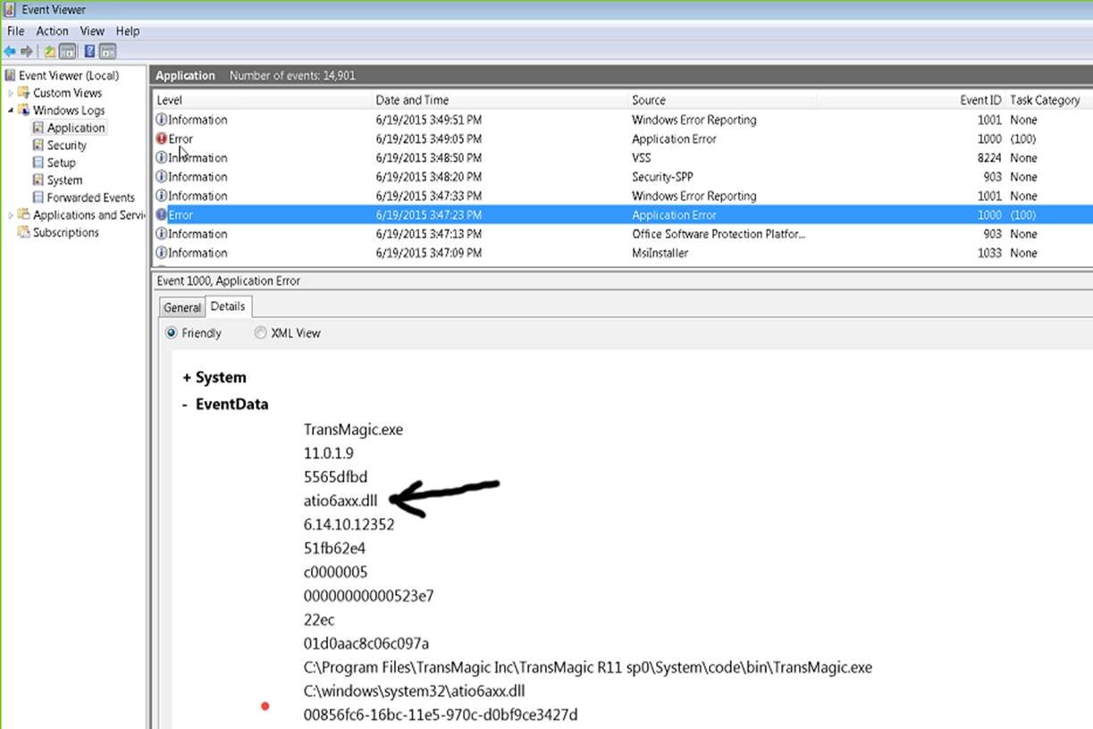Open the Help menu

(x=128, y=30)
